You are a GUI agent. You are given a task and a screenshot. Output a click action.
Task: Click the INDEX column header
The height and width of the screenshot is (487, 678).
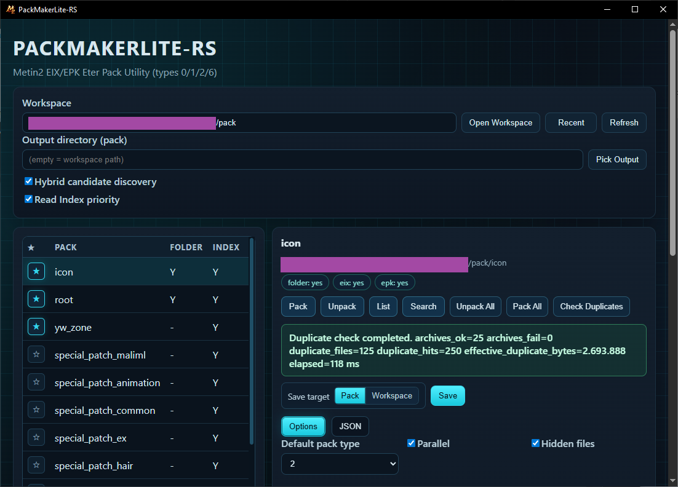pos(226,248)
